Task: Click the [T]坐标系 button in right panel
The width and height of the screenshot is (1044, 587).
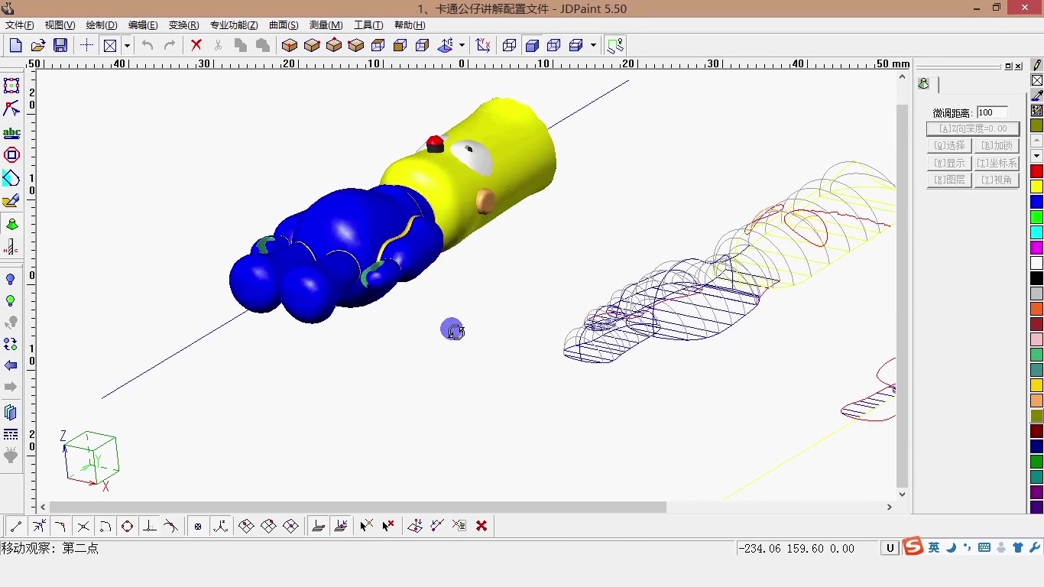Action: (x=997, y=163)
